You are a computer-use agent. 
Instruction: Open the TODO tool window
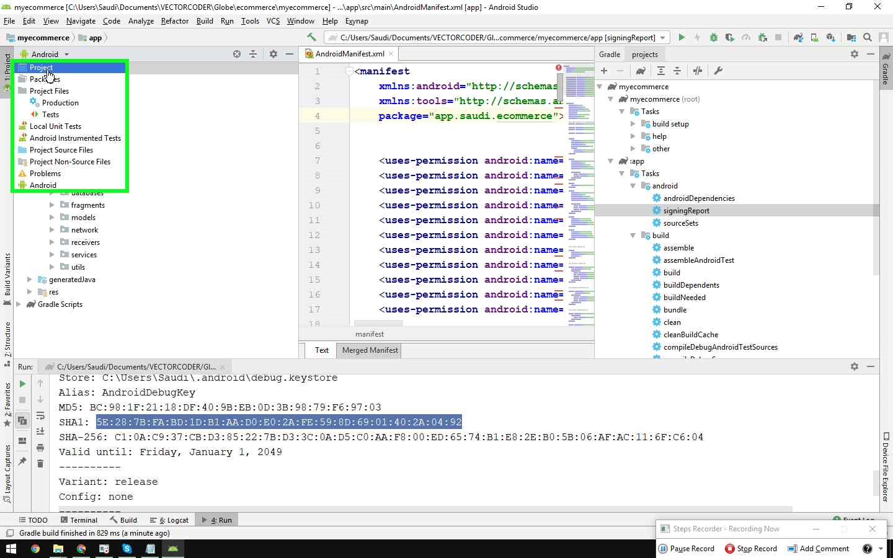coord(33,520)
